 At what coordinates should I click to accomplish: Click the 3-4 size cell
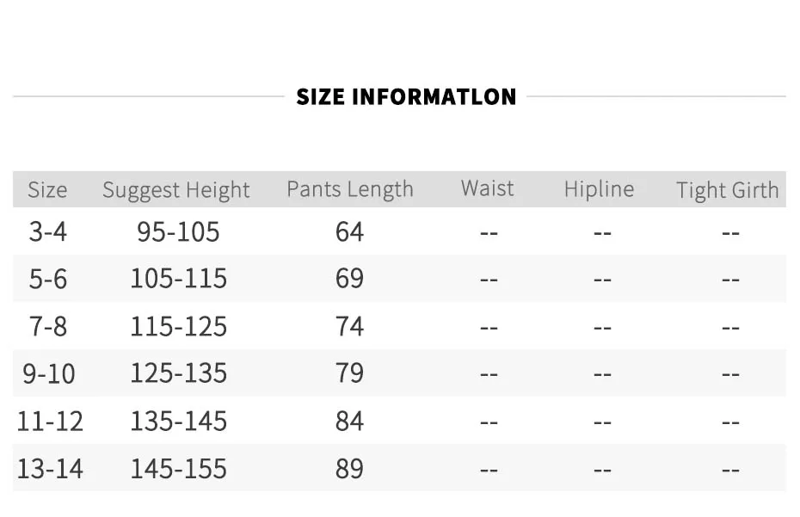(x=48, y=231)
